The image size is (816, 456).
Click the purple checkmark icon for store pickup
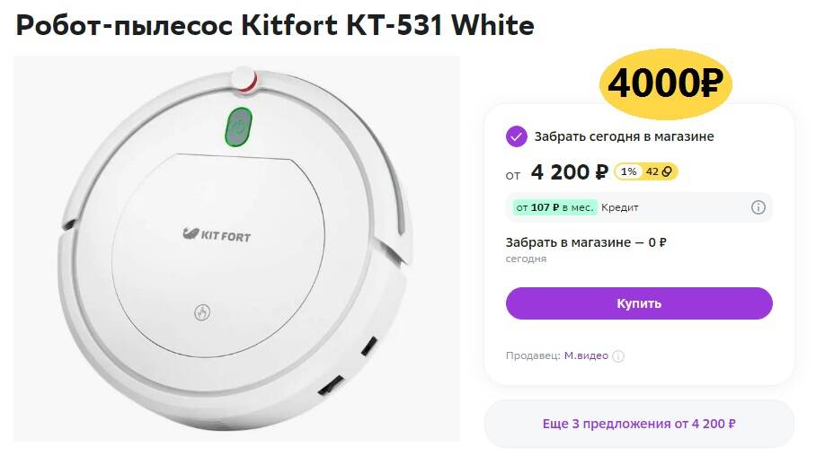(516, 136)
